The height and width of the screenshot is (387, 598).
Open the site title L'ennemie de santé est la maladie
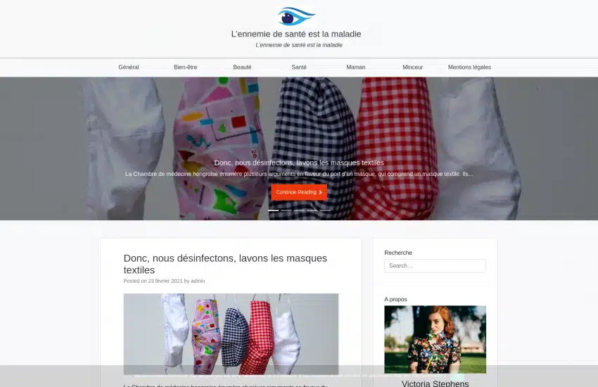point(296,34)
